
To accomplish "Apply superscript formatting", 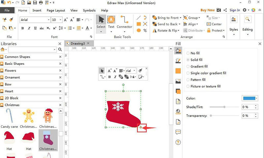I will coord(54,28).
